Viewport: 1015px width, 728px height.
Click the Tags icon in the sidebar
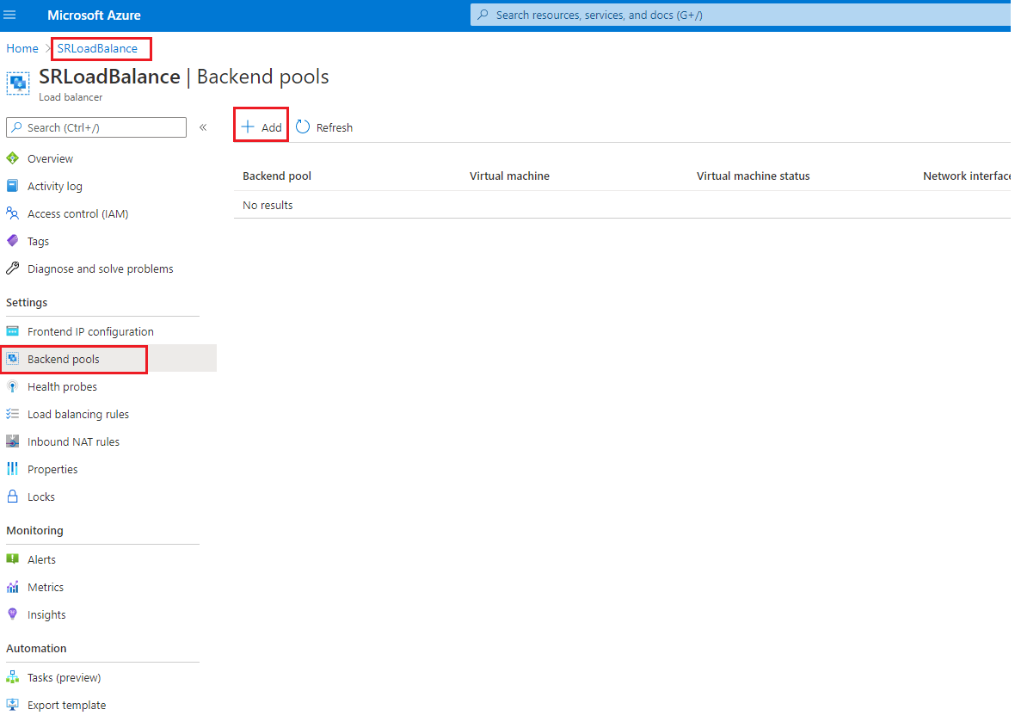(x=13, y=241)
